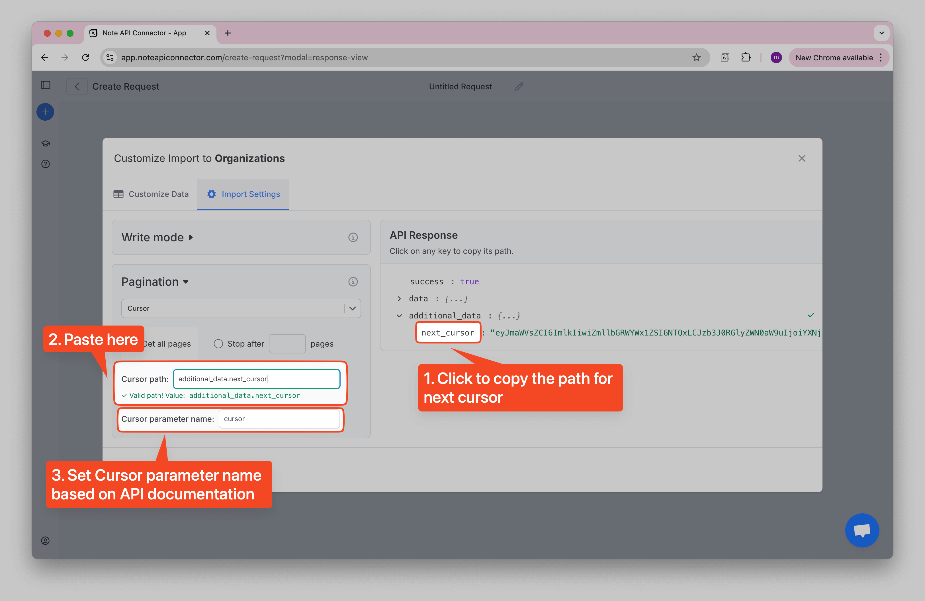Click the next_cursor key to copy path
Image resolution: width=925 pixels, height=601 pixels.
coord(448,333)
